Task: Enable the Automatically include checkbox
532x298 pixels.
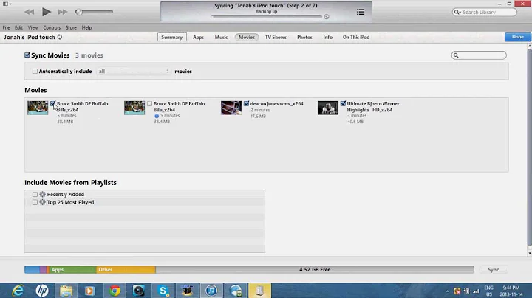Action: point(35,71)
